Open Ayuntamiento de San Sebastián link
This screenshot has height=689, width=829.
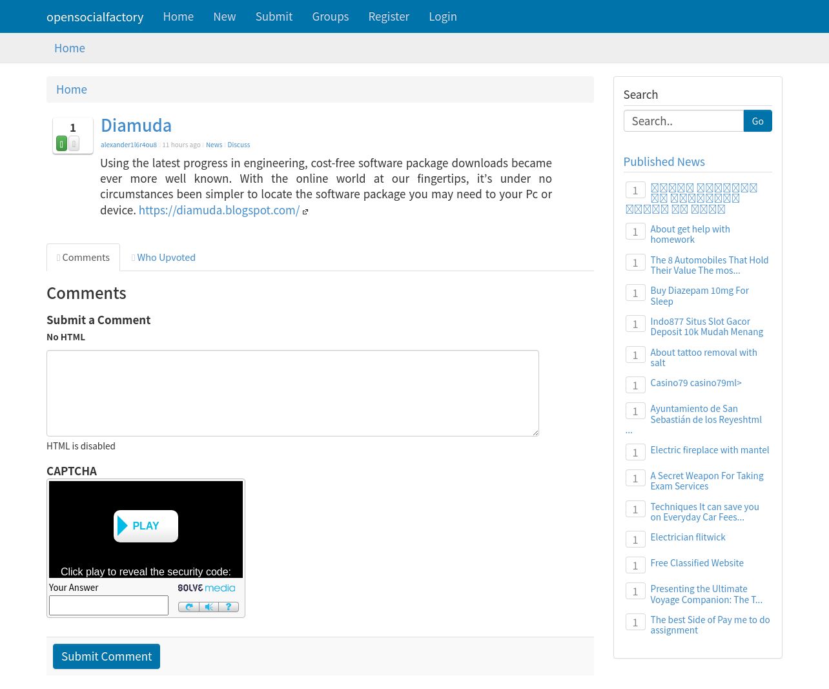click(x=706, y=414)
